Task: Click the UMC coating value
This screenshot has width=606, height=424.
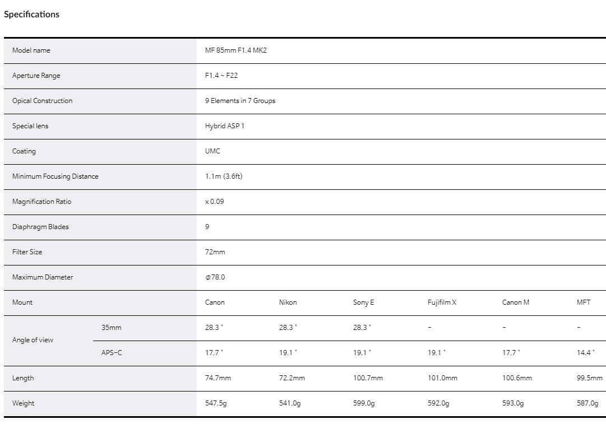Action: coord(212,151)
